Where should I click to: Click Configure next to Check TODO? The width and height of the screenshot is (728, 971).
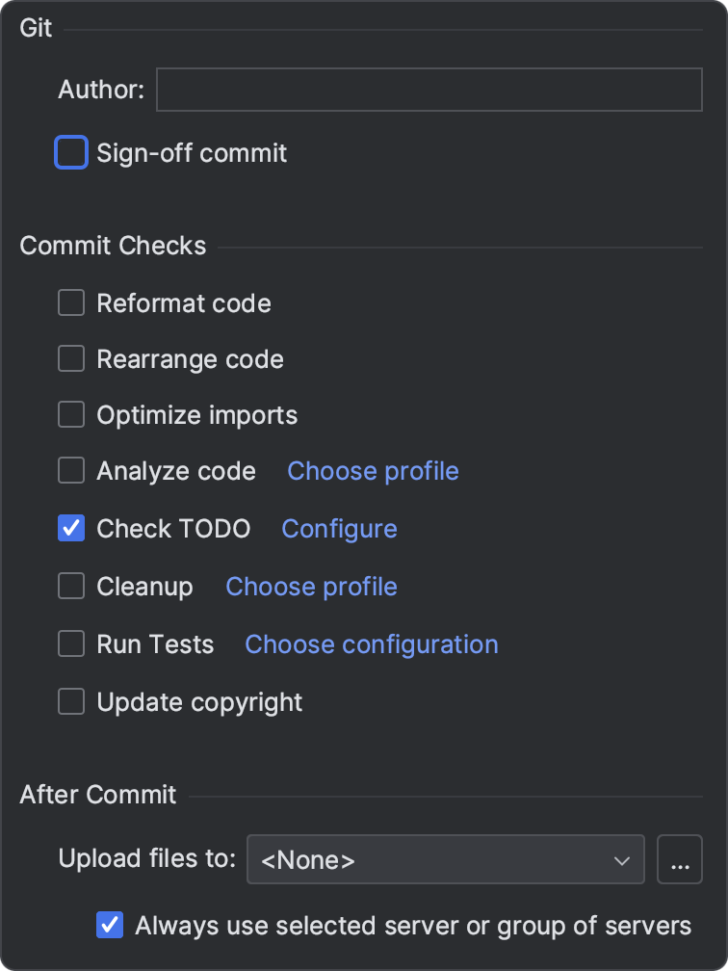pos(338,528)
